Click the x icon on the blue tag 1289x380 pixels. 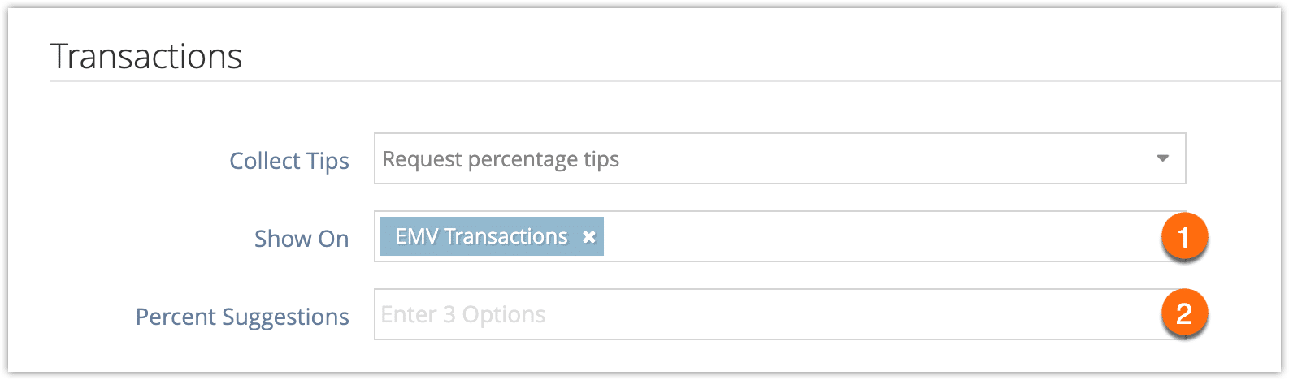pos(589,237)
